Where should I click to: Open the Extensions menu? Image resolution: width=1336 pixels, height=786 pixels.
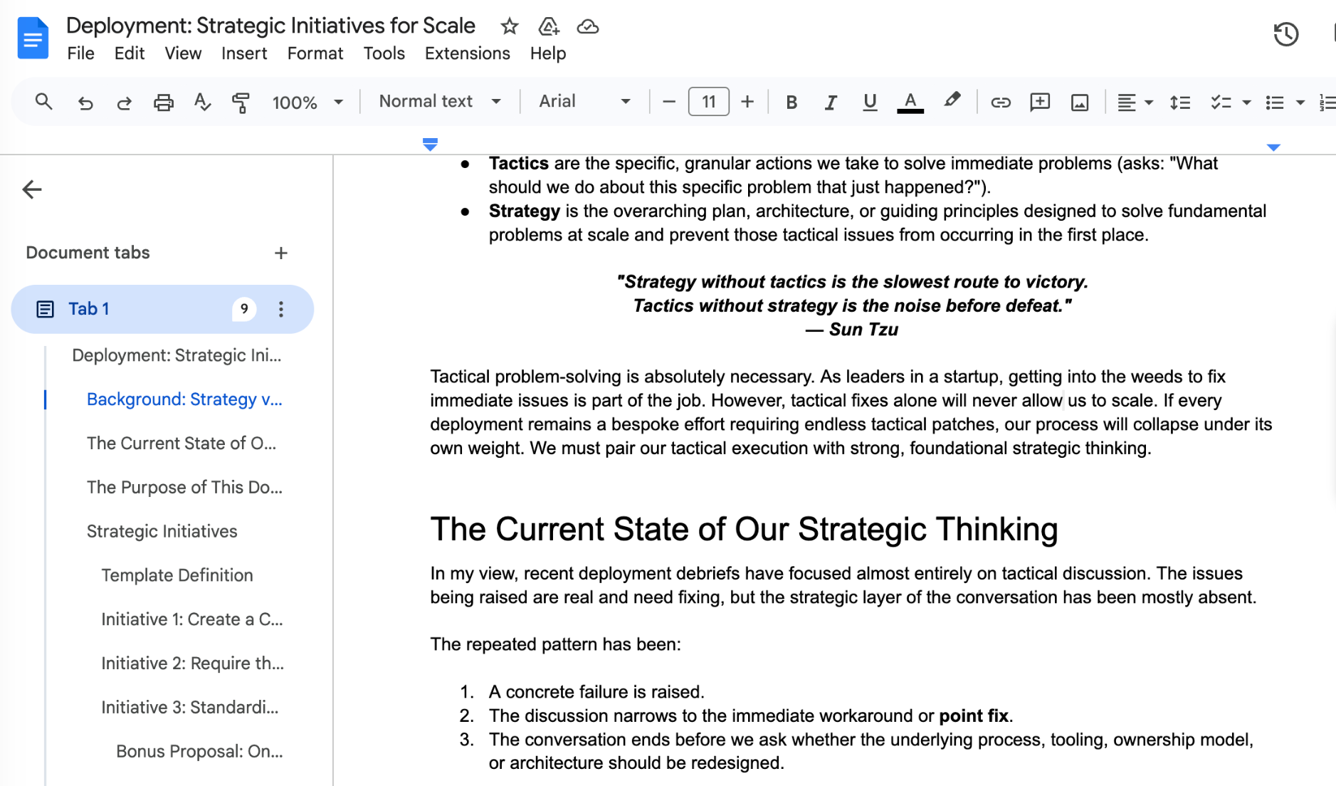467,53
